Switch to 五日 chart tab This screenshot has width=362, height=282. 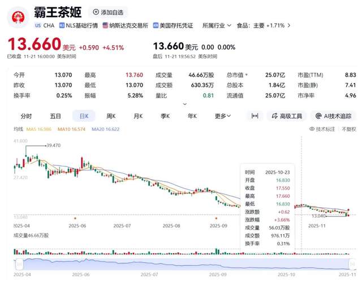pyautogui.click(x=55, y=116)
